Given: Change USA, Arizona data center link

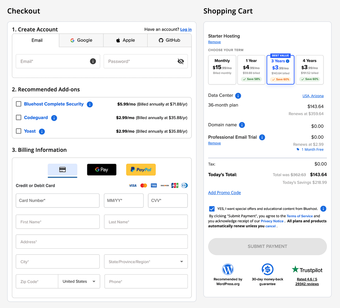Looking at the screenshot, I should coord(313,96).
